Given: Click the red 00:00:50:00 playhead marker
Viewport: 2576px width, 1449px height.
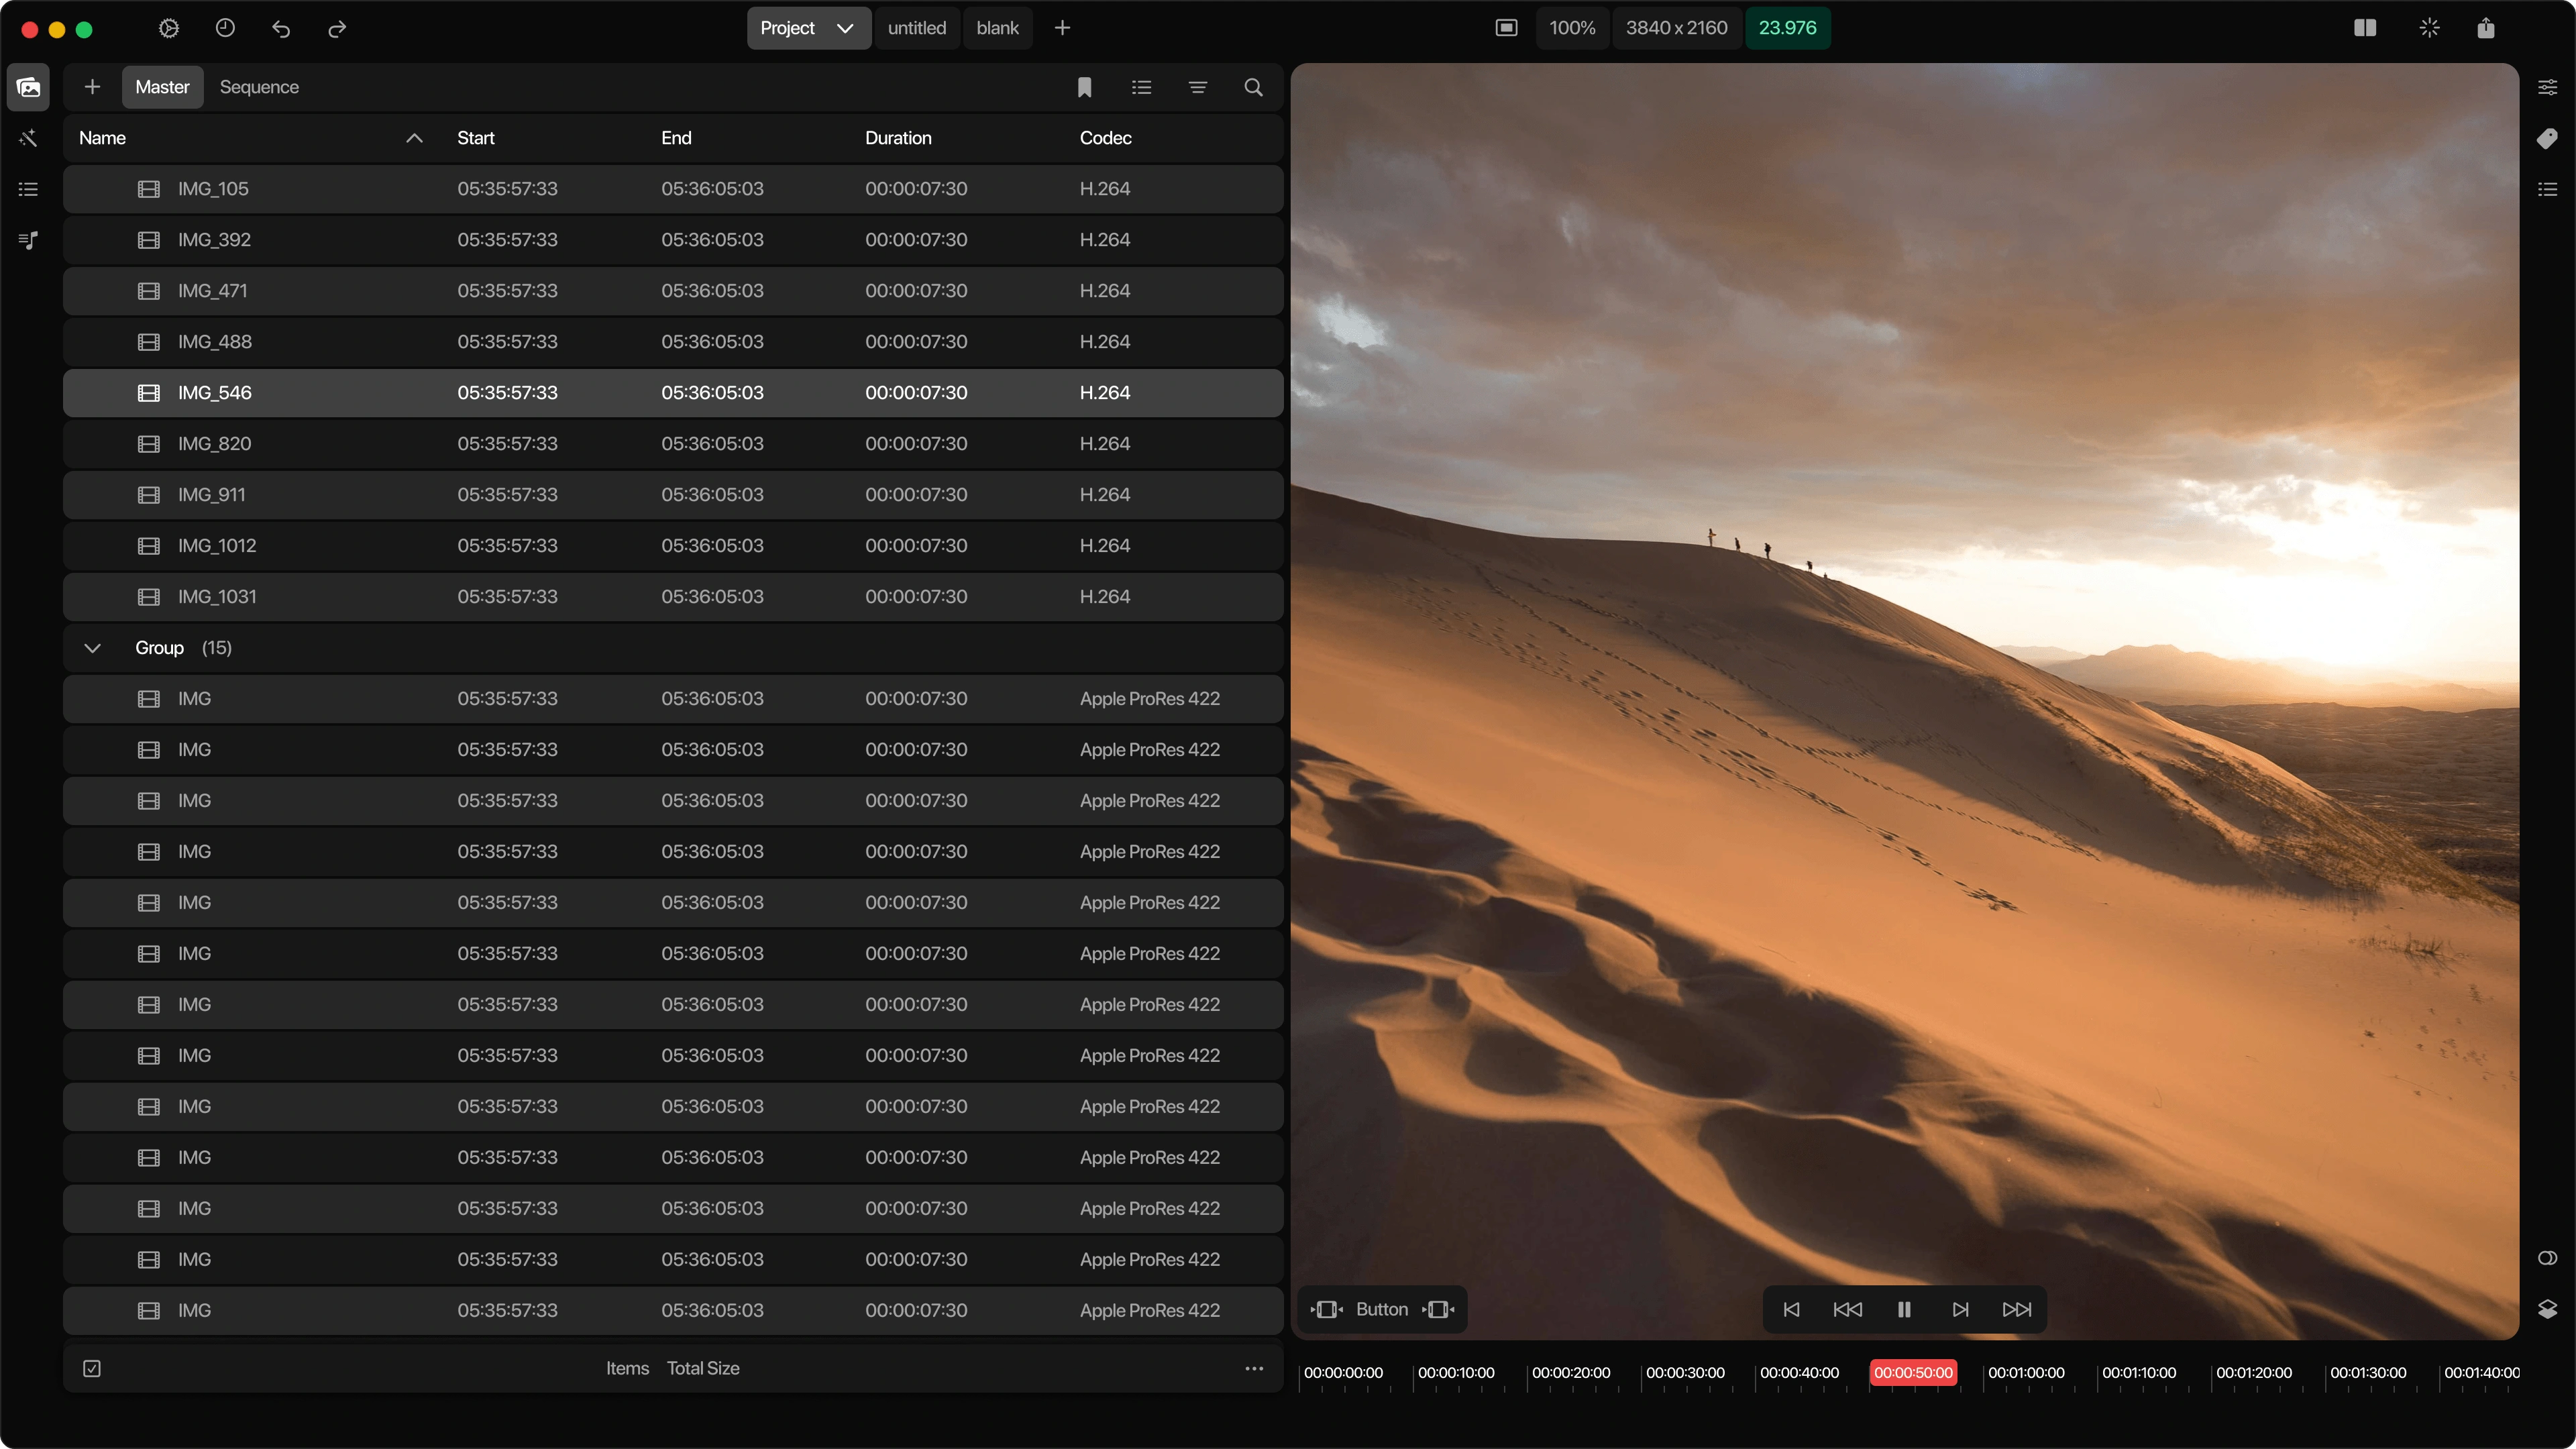Looking at the screenshot, I should pos(1913,1372).
